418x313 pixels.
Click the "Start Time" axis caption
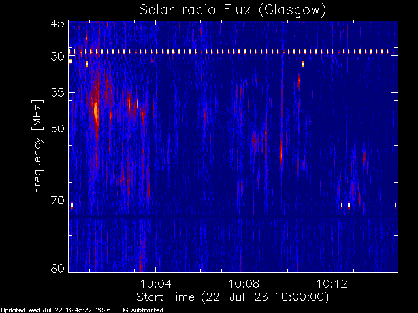165,297
